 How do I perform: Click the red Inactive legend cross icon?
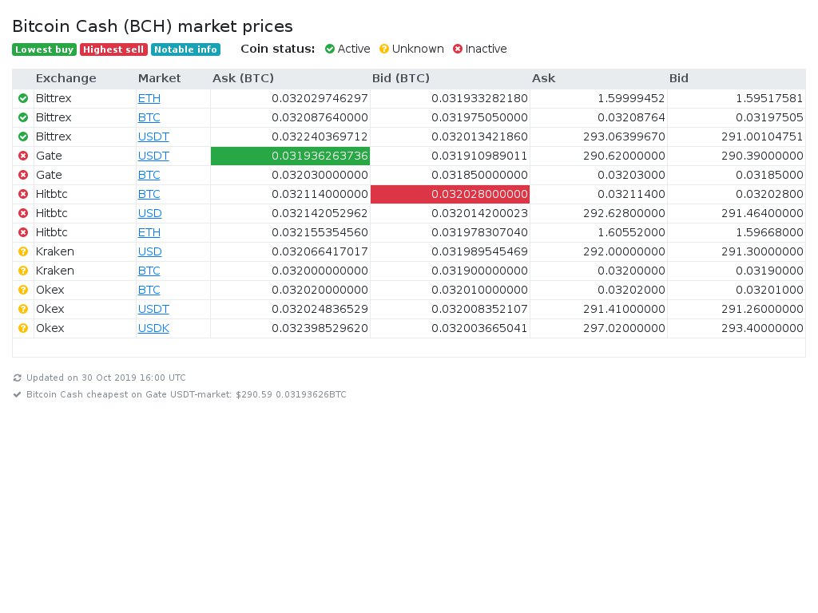tap(458, 49)
